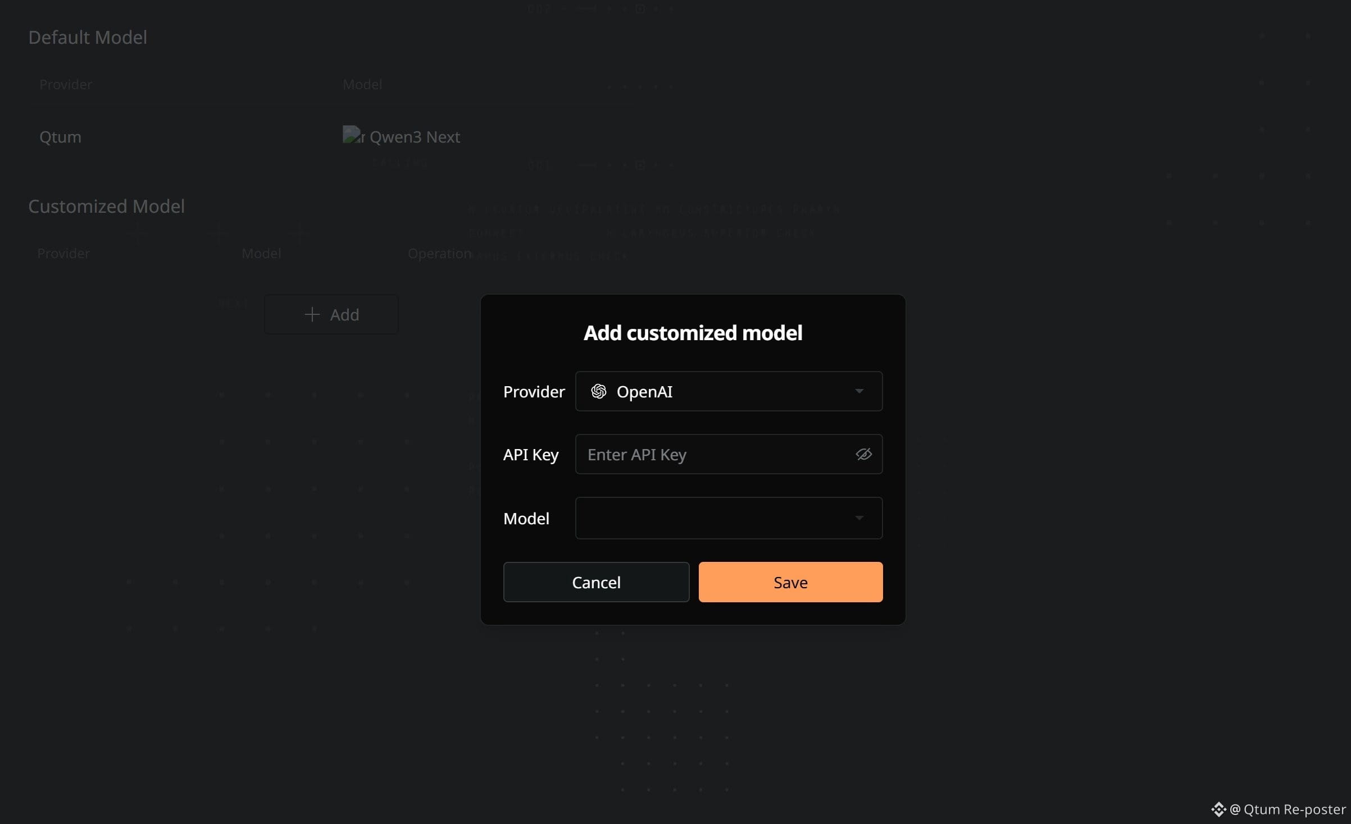The width and height of the screenshot is (1351, 824).
Task: Expand the empty Model dropdown in the dialog
Action: pos(729,518)
